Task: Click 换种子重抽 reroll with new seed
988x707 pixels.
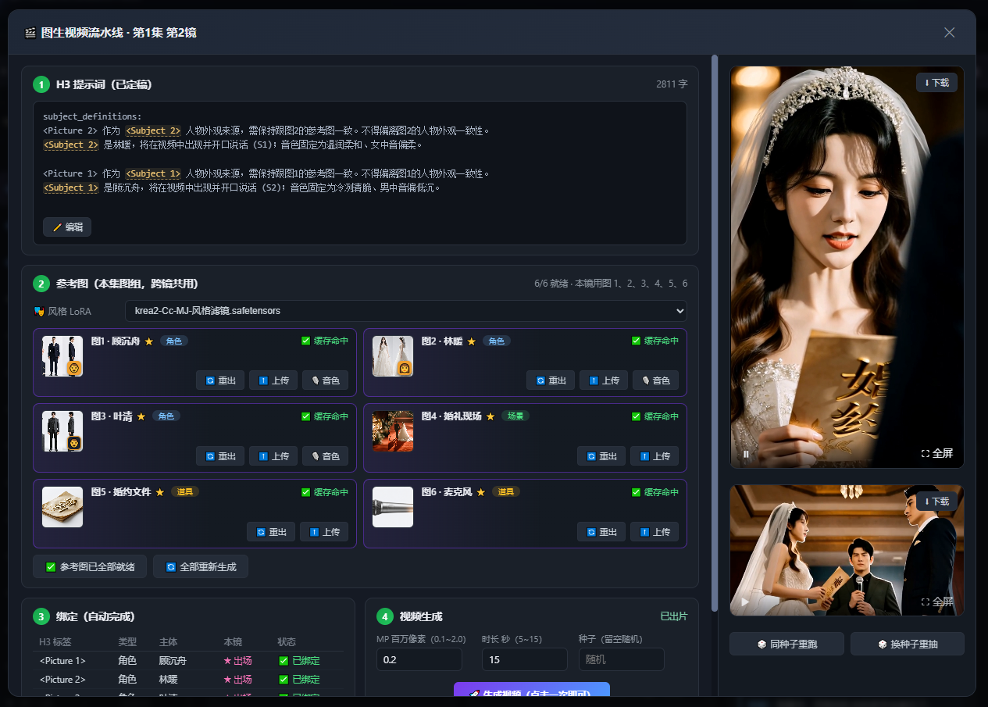Action: click(x=908, y=644)
